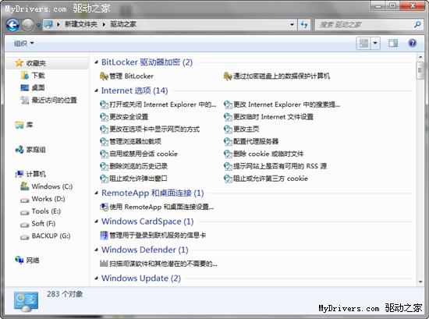Click the 管理 BitLocker keys icon

point(104,76)
